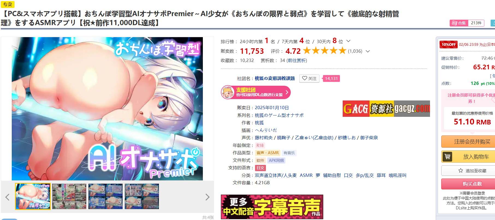
Task: Expand the ranking details chevron
Action: point(348,41)
